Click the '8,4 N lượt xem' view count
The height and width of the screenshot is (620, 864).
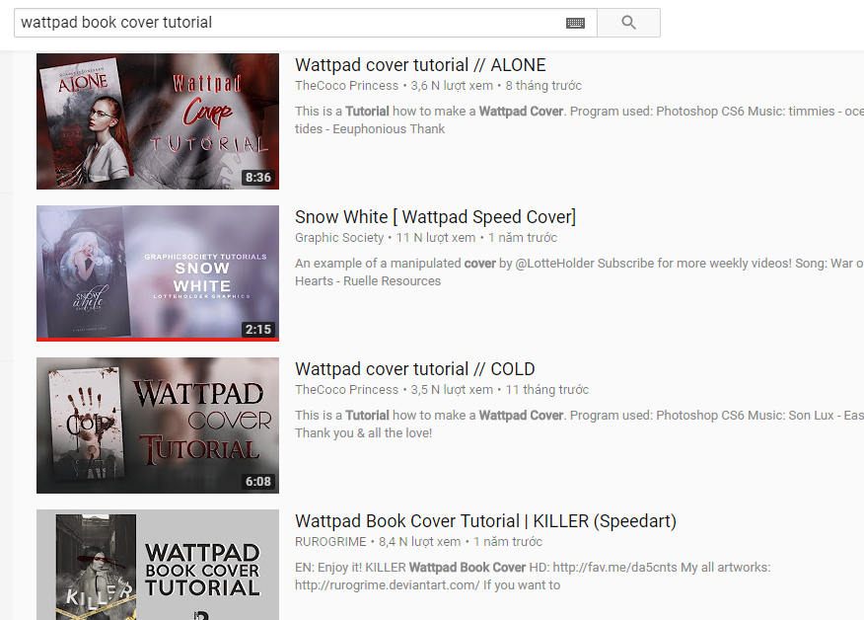420,542
